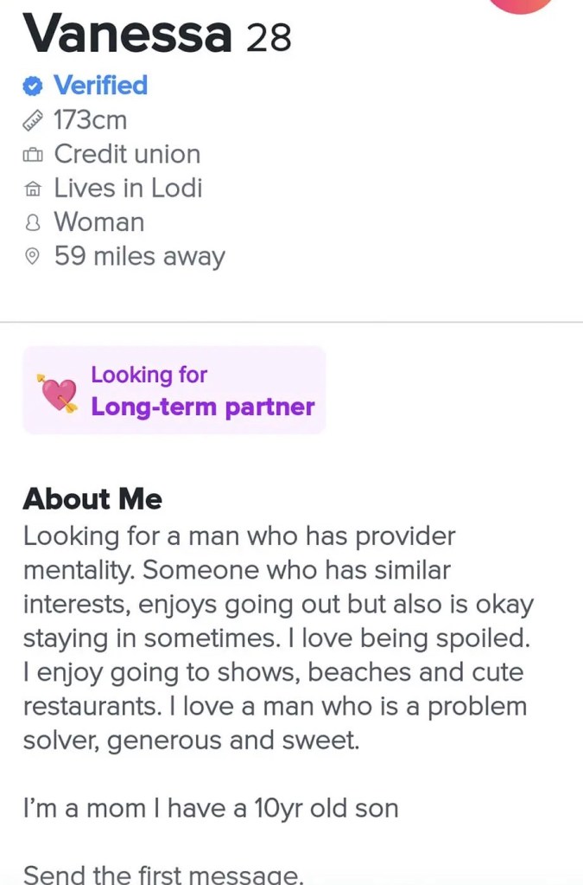Click the About Me heading
Screen dimensions: 583x885
point(92,499)
